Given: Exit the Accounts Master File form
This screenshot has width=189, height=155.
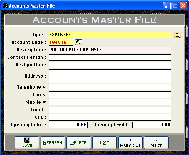Looking at the screenshot, I should point(105,142).
